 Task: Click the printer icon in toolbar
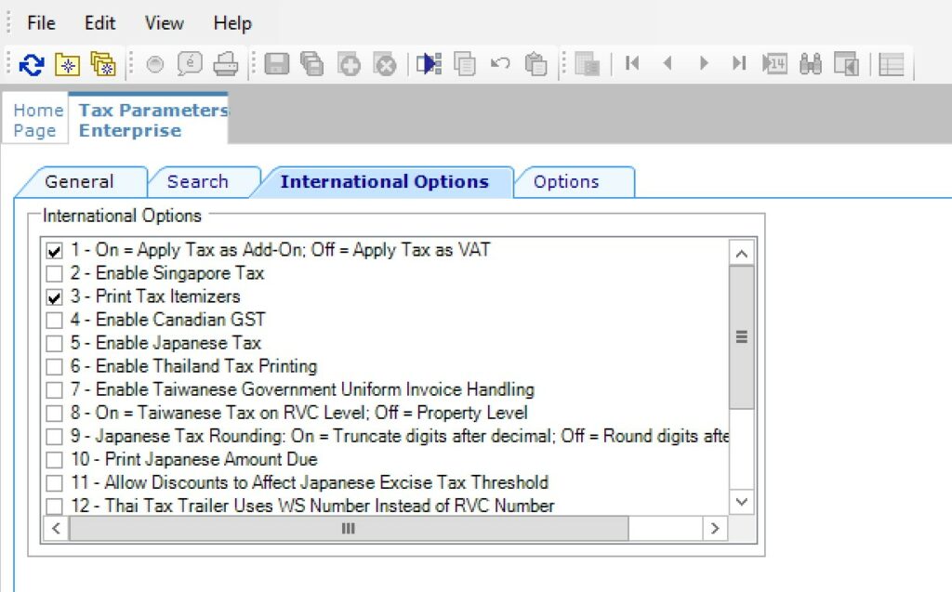click(225, 64)
